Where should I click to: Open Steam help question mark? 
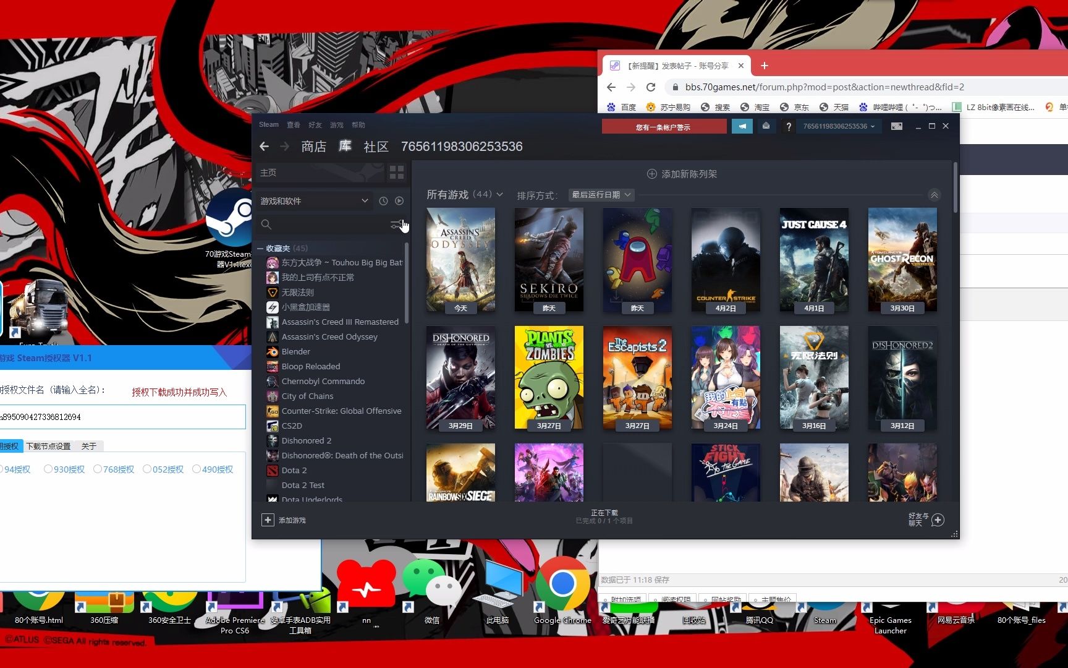click(x=788, y=126)
